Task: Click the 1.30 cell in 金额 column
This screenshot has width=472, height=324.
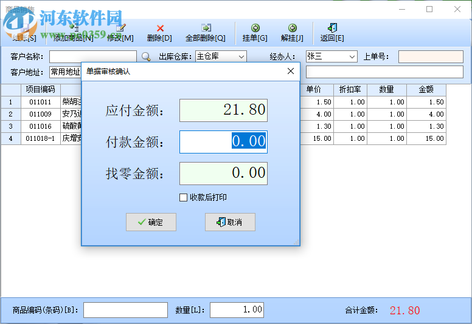Action: pos(426,126)
